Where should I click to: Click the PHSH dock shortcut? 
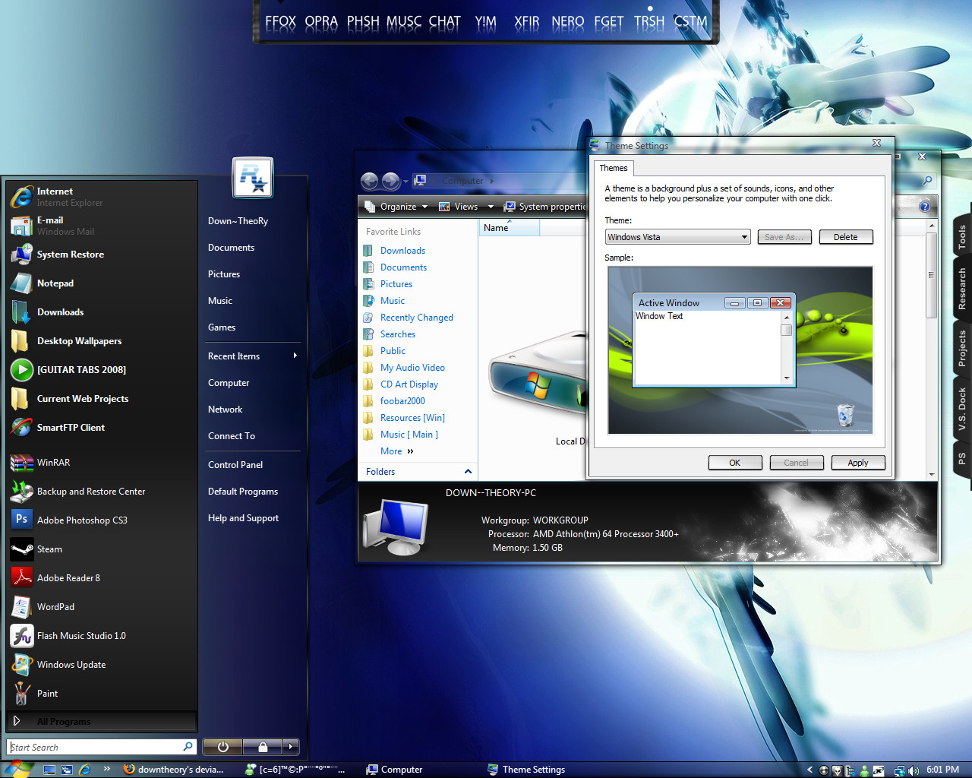(x=363, y=22)
